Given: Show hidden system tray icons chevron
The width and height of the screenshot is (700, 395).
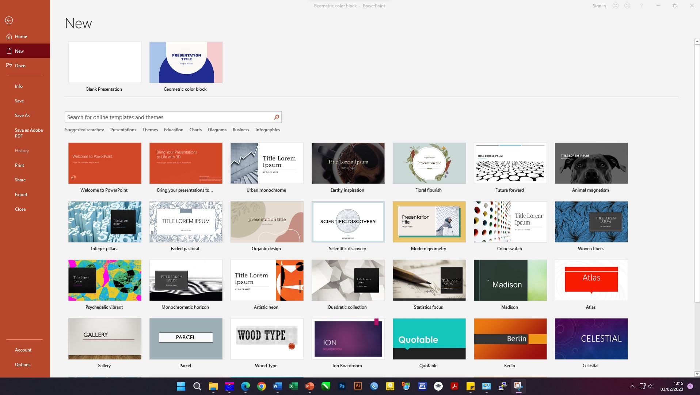Looking at the screenshot, I should pyautogui.click(x=632, y=386).
